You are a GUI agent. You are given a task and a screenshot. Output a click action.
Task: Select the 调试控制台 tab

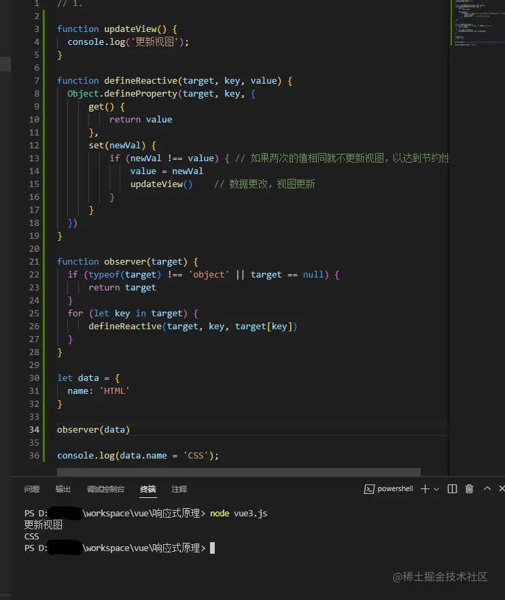click(105, 489)
